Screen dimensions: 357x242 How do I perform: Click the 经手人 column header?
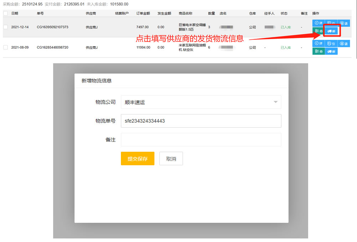[x=269, y=14]
